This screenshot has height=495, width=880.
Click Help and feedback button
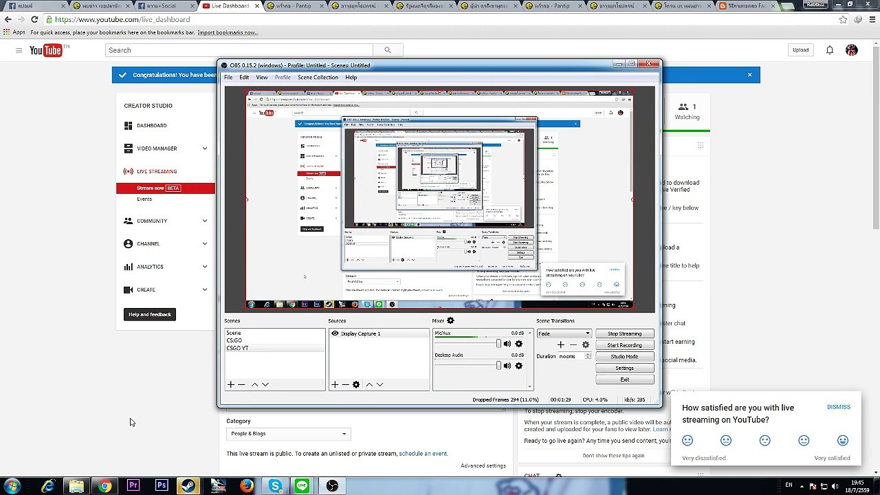click(150, 314)
